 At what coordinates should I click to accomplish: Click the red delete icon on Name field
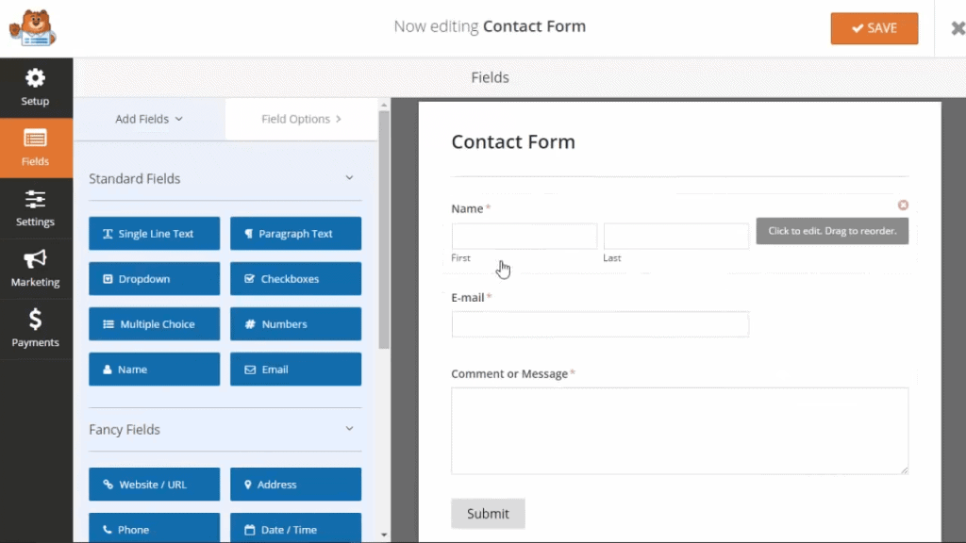click(903, 205)
